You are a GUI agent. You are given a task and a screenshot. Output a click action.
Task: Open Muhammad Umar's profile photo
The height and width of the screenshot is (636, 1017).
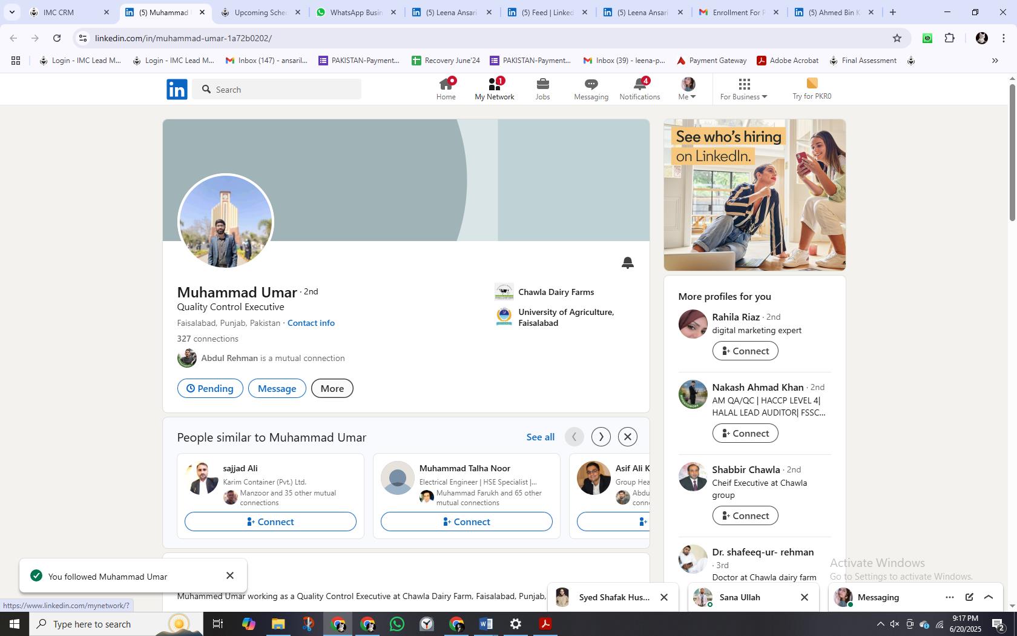click(226, 222)
